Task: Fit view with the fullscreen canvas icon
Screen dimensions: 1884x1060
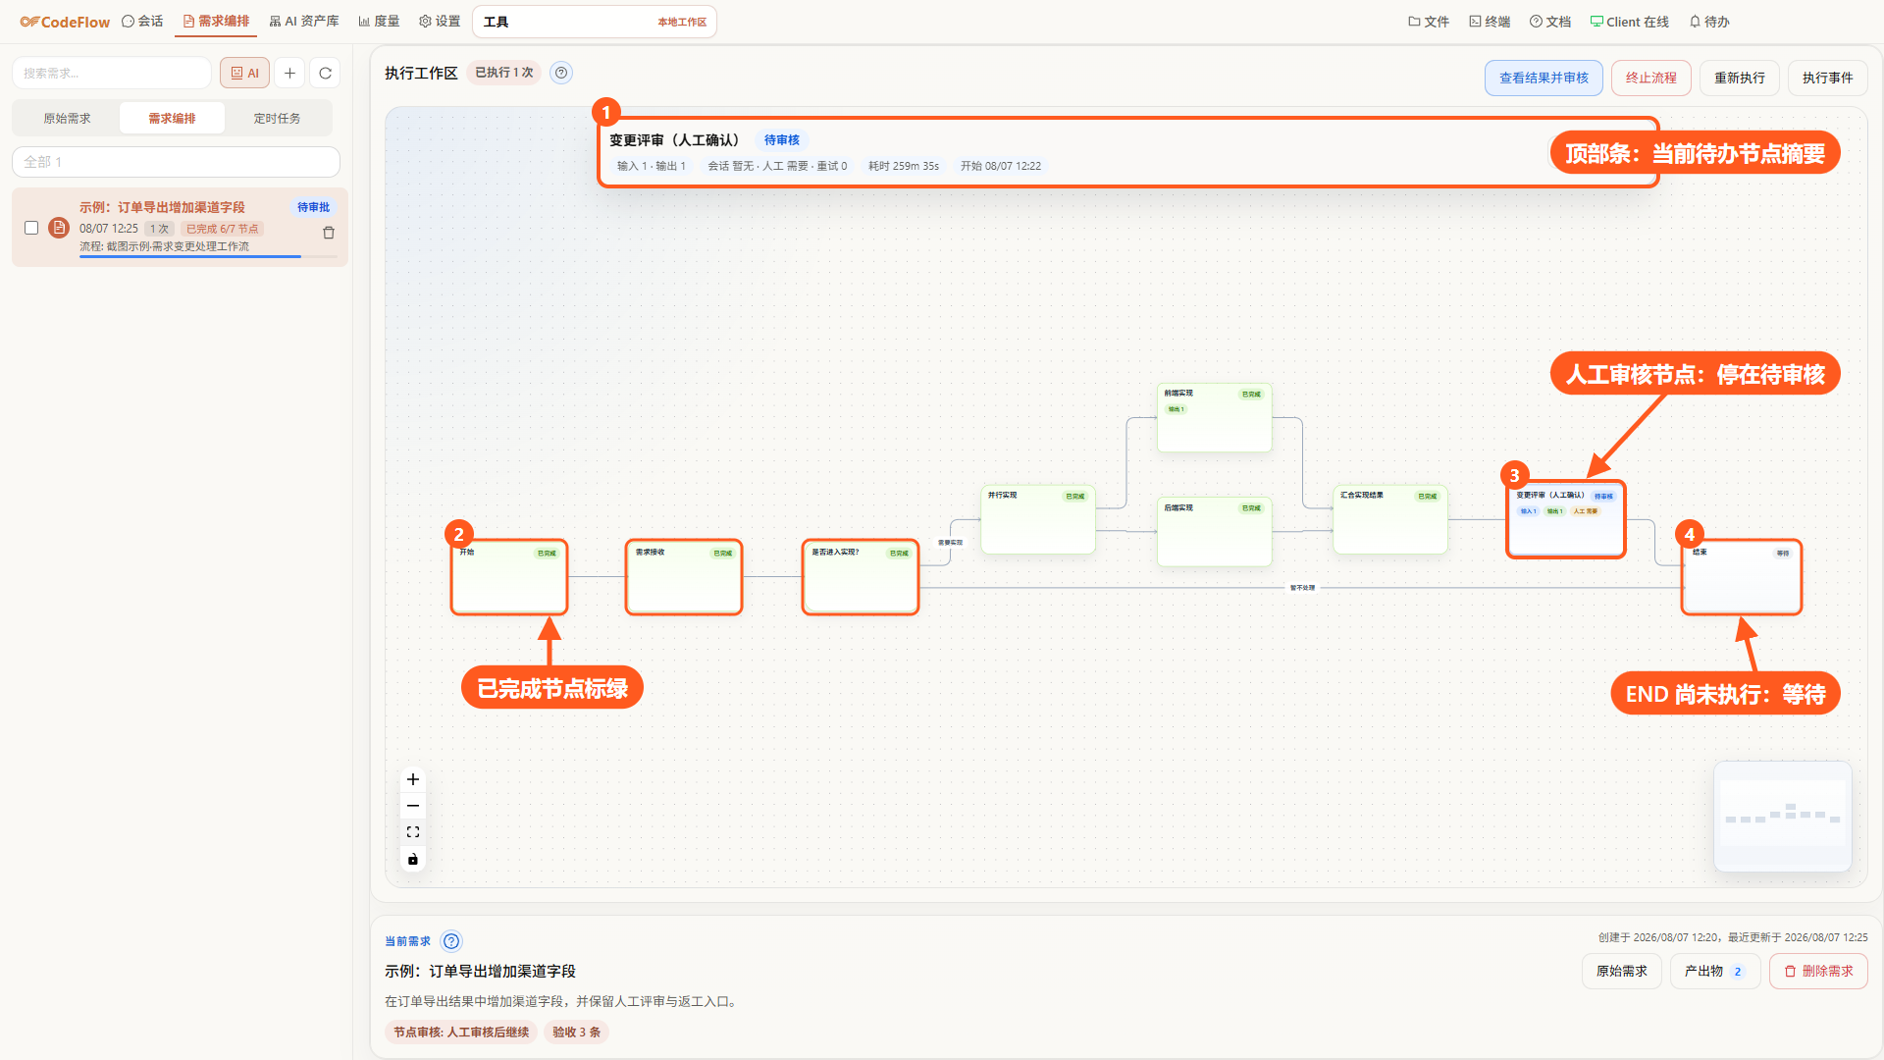Action: coord(413,832)
